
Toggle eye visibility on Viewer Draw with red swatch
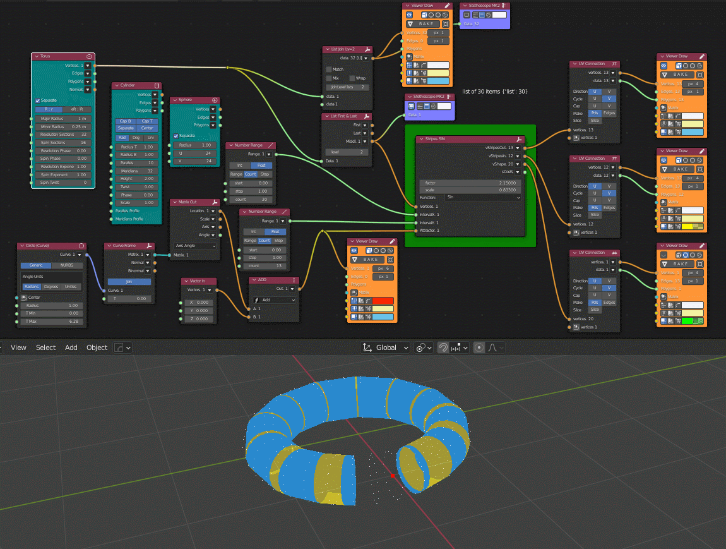click(355, 251)
